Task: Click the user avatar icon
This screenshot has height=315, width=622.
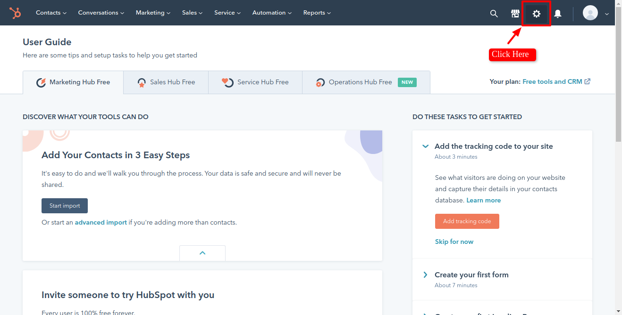Action: point(590,13)
